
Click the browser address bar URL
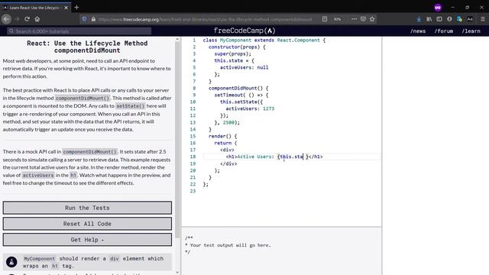(205, 19)
